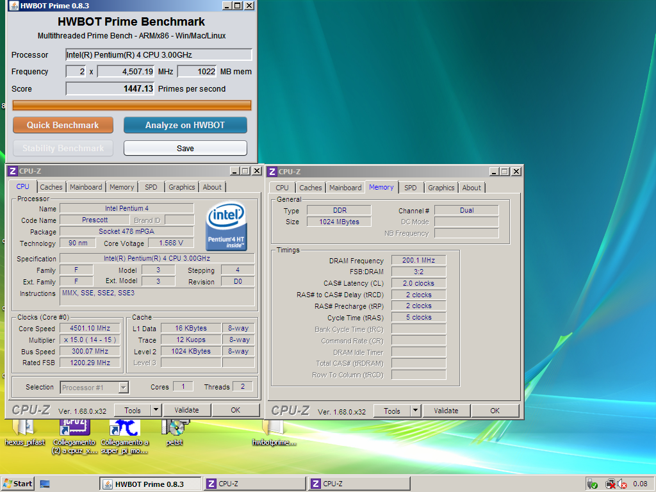The image size is (656, 492).
Task: Click the orange benchmark progress bar
Action: 132,106
